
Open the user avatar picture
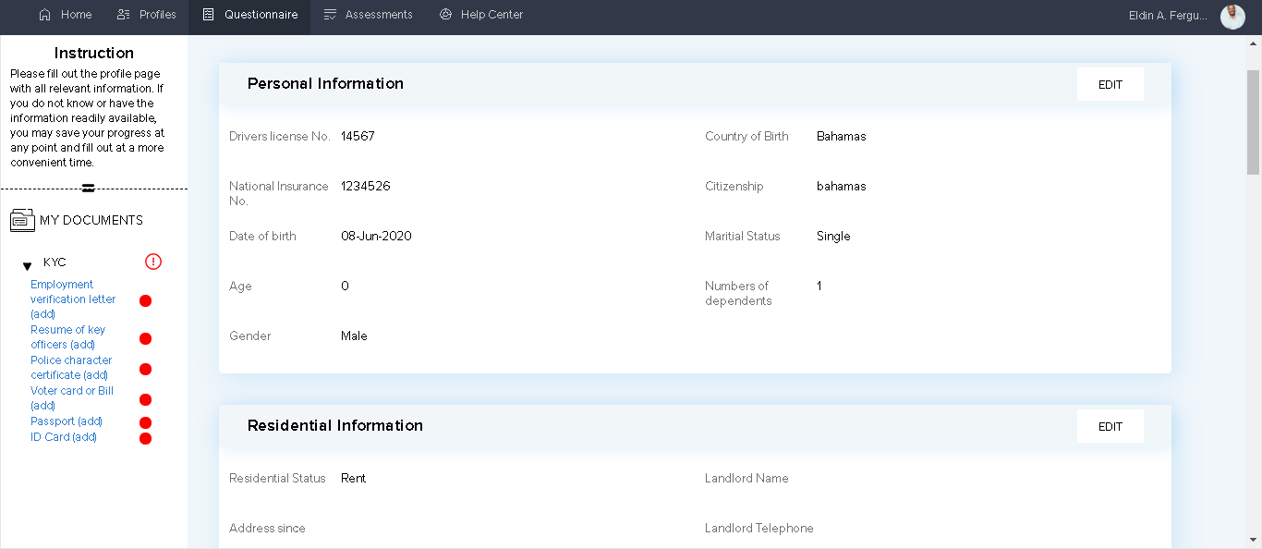[1232, 16]
